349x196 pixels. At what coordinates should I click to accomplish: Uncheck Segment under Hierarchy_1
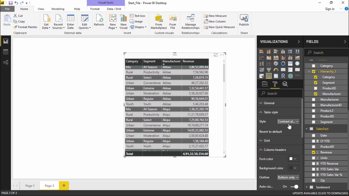[315, 82]
